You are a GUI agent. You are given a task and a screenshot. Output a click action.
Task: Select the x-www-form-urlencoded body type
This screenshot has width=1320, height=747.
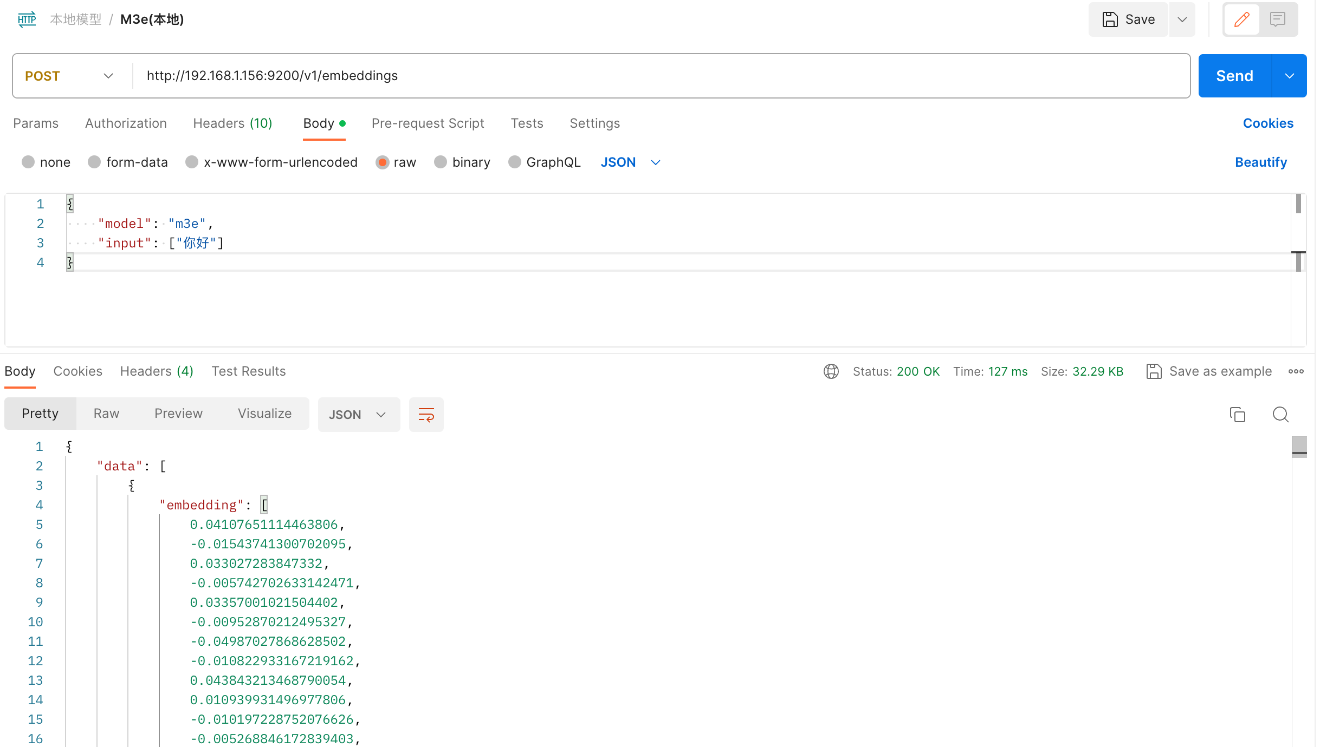pyautogui.click(x=191, y=162)
